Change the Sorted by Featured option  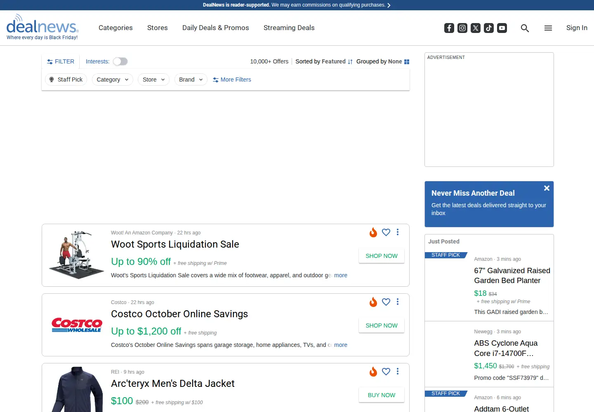(x=324, y=61)
